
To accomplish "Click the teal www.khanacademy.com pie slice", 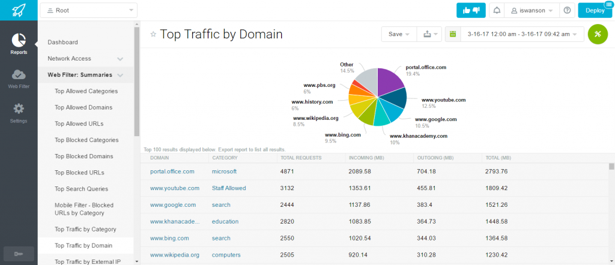I will [381, 116].
